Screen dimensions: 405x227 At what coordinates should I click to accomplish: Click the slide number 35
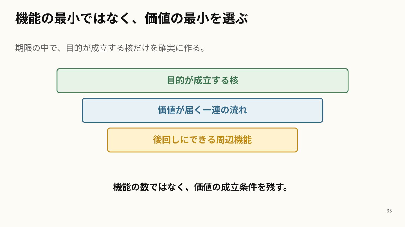click(x=389, y=211)
